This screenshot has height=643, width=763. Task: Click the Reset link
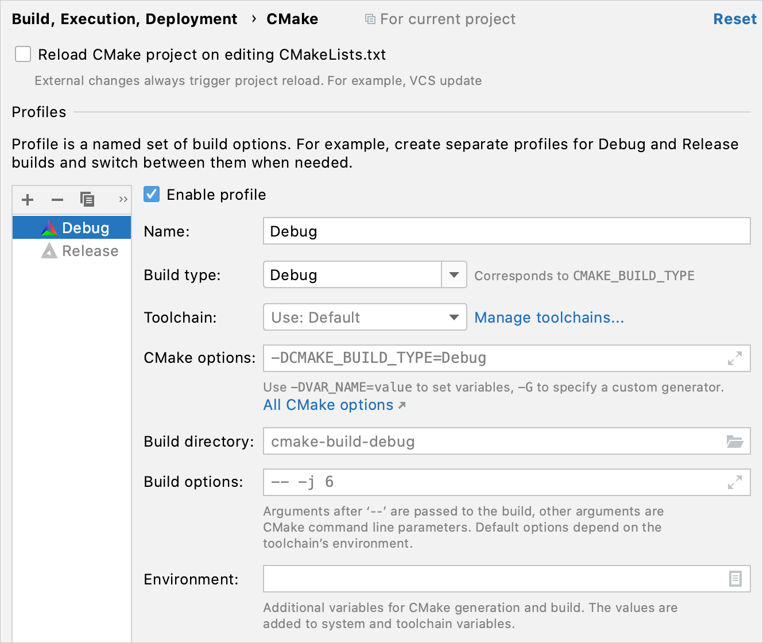tap(734, 19)
